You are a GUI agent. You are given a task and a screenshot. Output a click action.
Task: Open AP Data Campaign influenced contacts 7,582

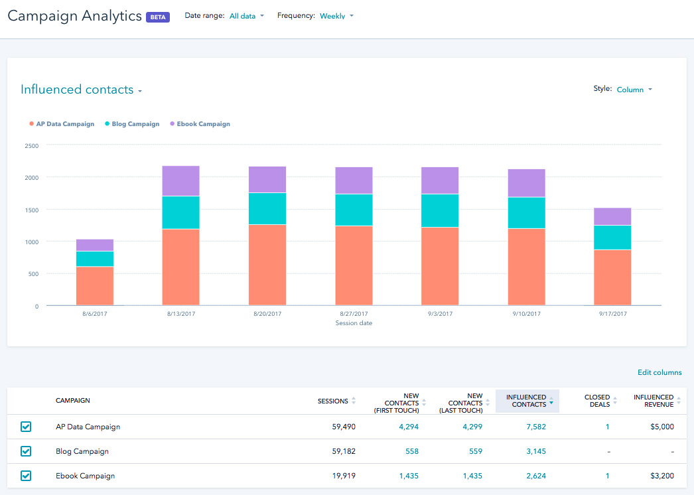tap(534, 427)
